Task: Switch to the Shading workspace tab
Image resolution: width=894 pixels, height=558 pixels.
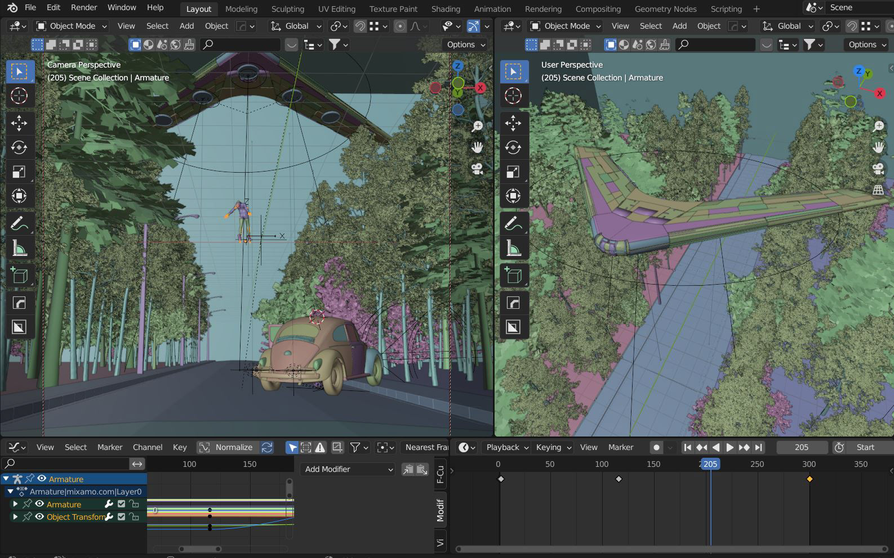Action: tap(445, 9)
